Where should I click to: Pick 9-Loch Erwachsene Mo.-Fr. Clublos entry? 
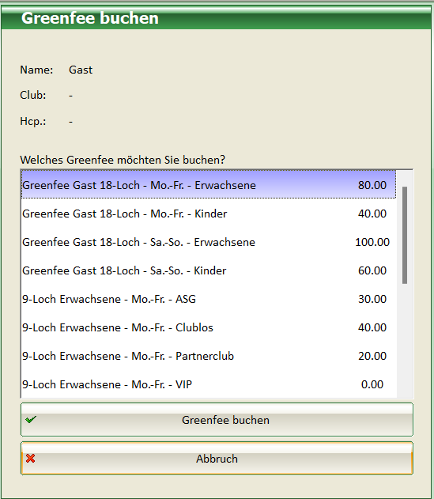pos(209,327)
